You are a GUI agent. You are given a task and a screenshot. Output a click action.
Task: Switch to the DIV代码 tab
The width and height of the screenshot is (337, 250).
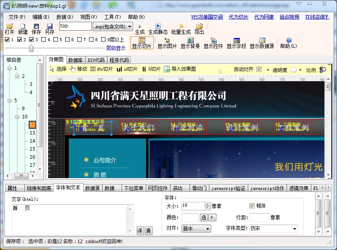96,60
